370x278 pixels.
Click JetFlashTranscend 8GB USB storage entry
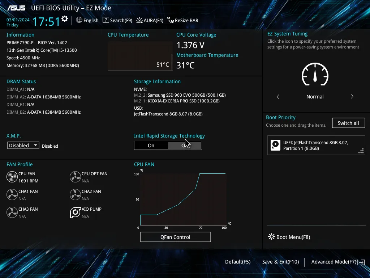168,114
